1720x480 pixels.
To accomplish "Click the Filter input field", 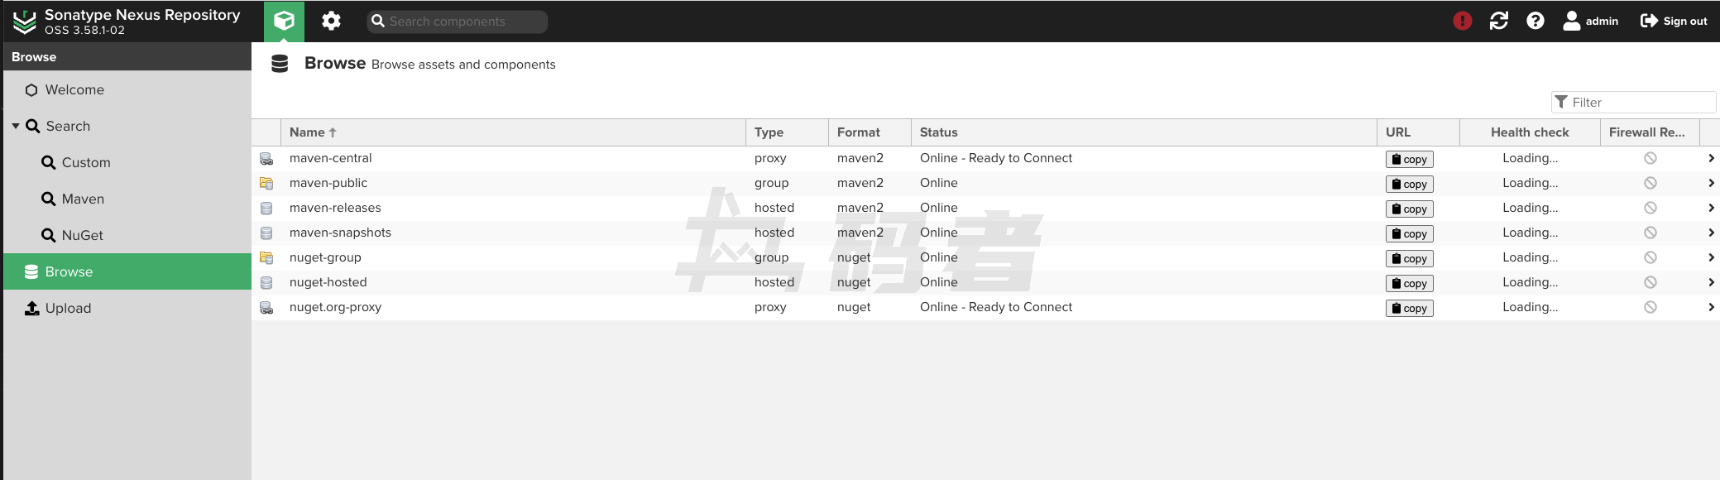I will pos(1640,102).
